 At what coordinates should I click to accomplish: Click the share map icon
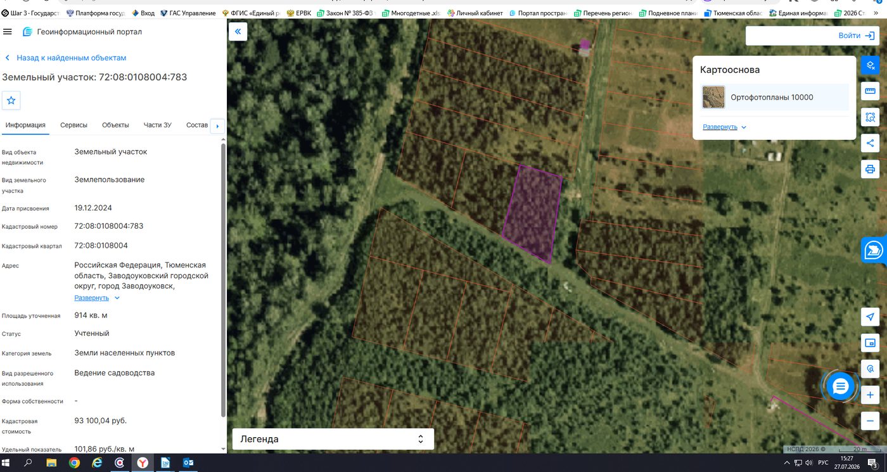point(870,143)
